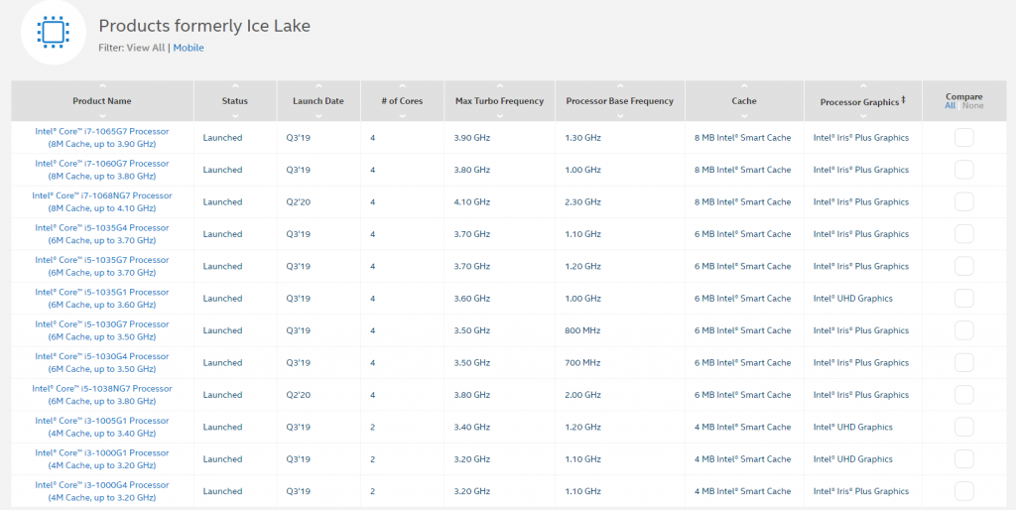This screenshot has height=510, width=1016.
Task: Click None under Compare column
Action: (973, 106)
